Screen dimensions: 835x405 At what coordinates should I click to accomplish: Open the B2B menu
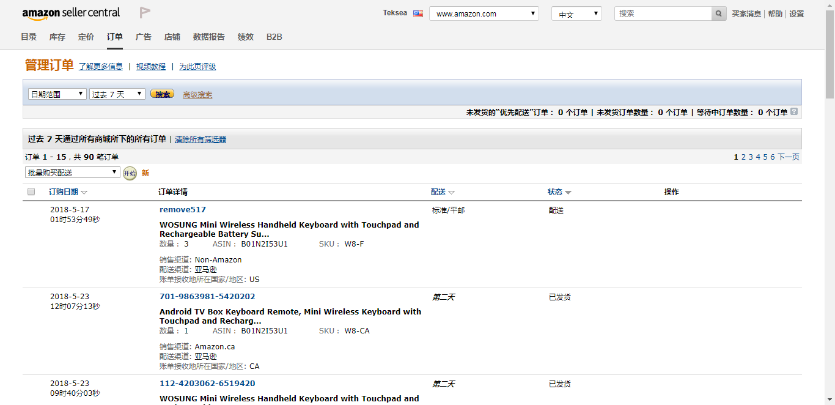(274, 37)
